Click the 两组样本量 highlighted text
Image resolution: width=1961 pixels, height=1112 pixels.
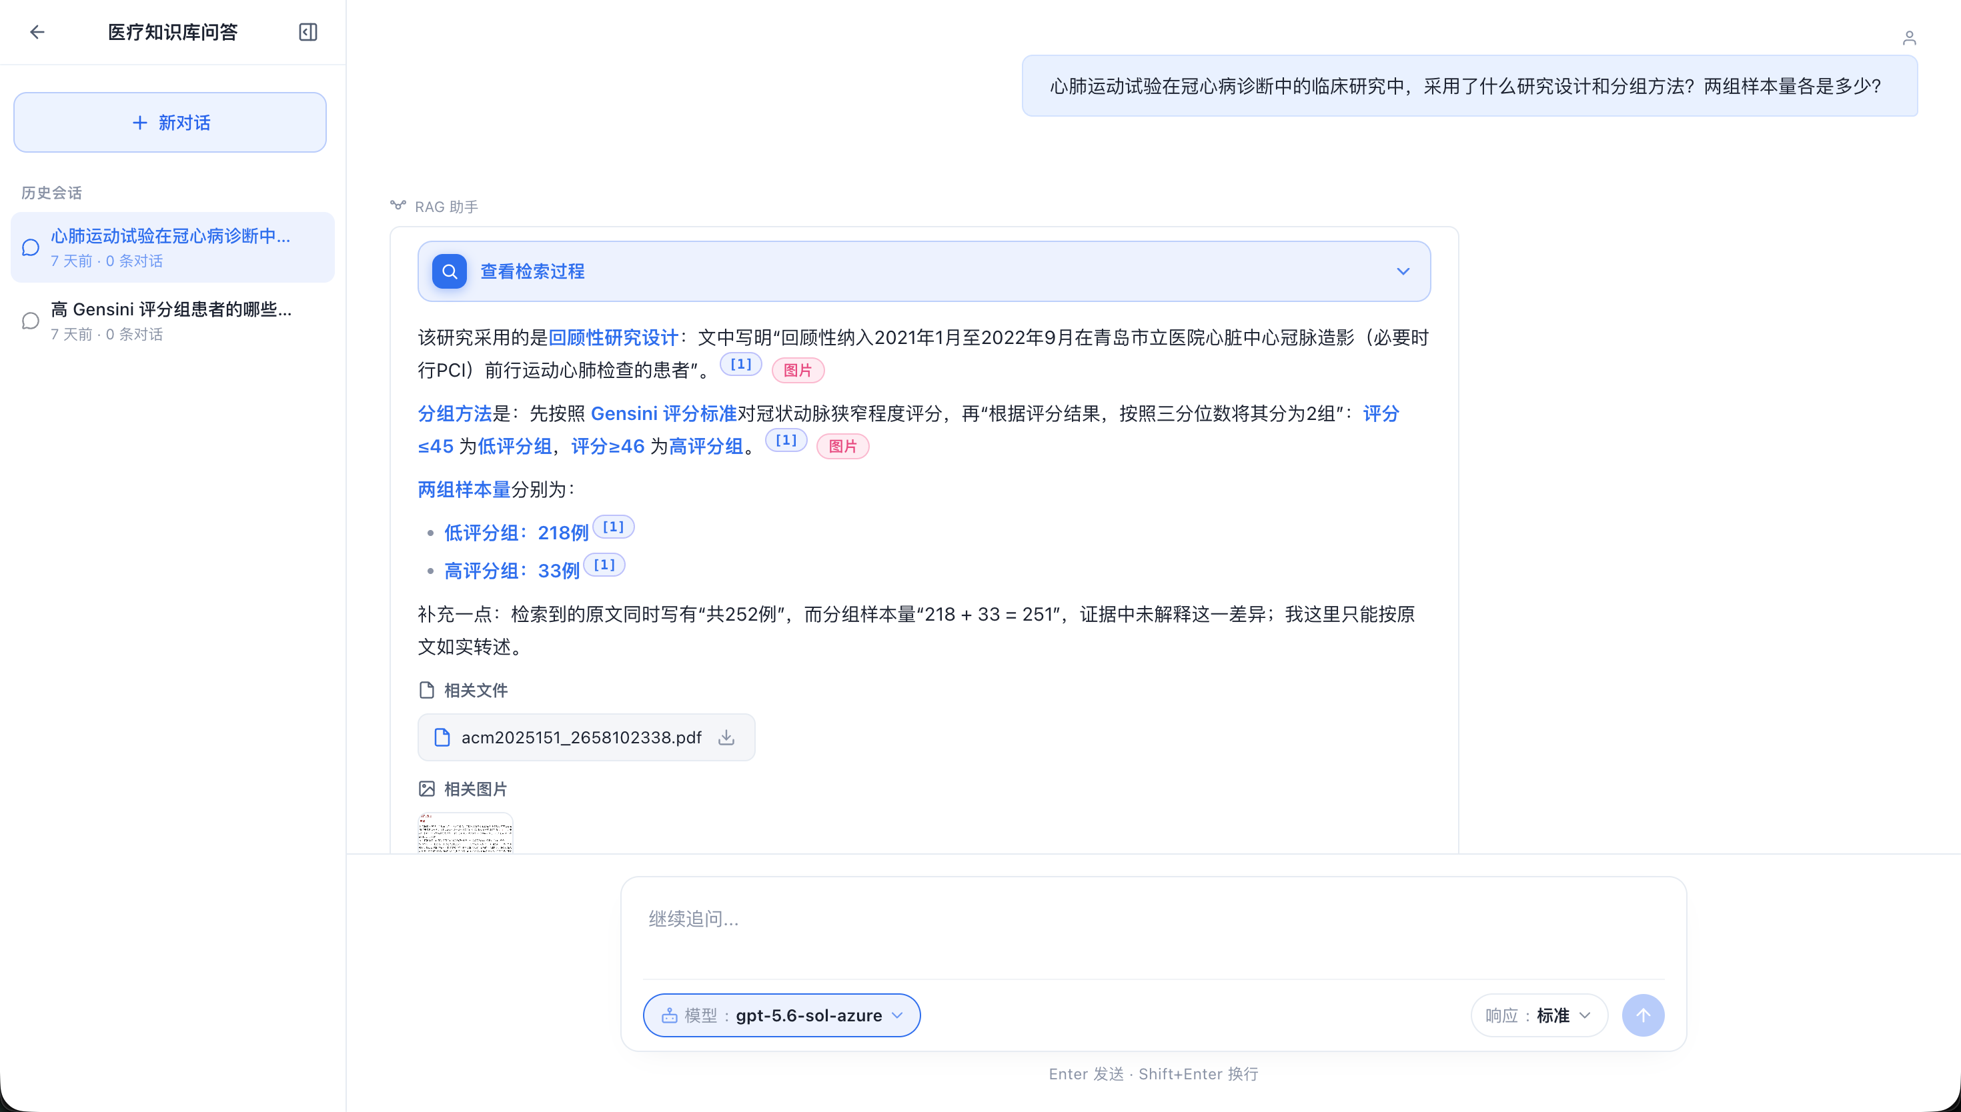464,489
